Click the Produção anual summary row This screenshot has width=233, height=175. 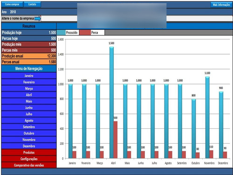29,56
